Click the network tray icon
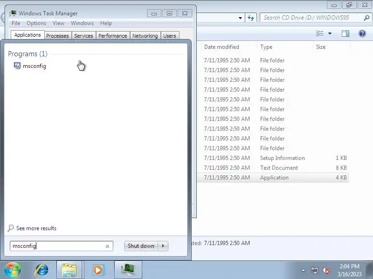 click(314, 270)
